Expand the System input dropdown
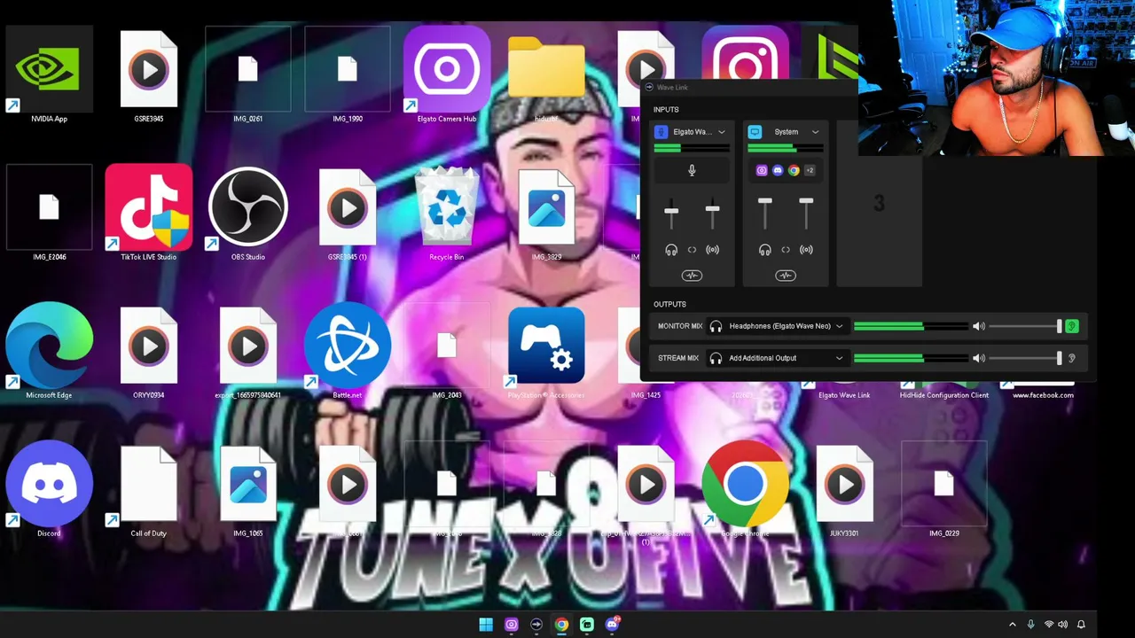Screen dimensions: 1135x638 click(x=815, y=132)
